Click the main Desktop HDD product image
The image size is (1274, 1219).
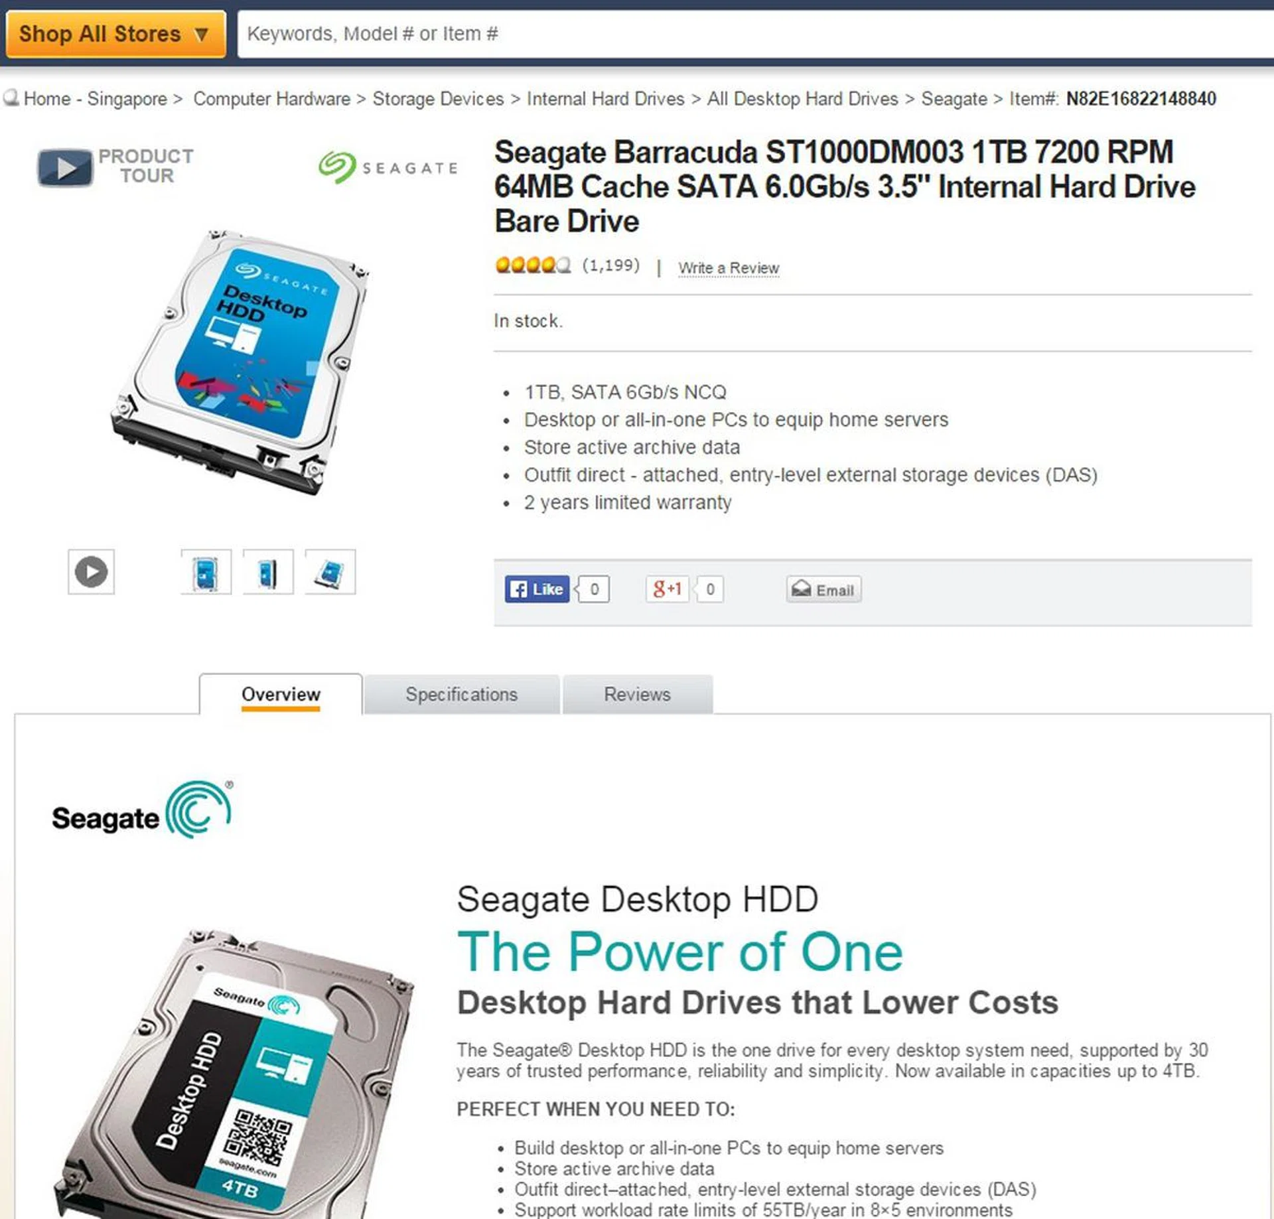pyautogui.click(x=240, y=362)
